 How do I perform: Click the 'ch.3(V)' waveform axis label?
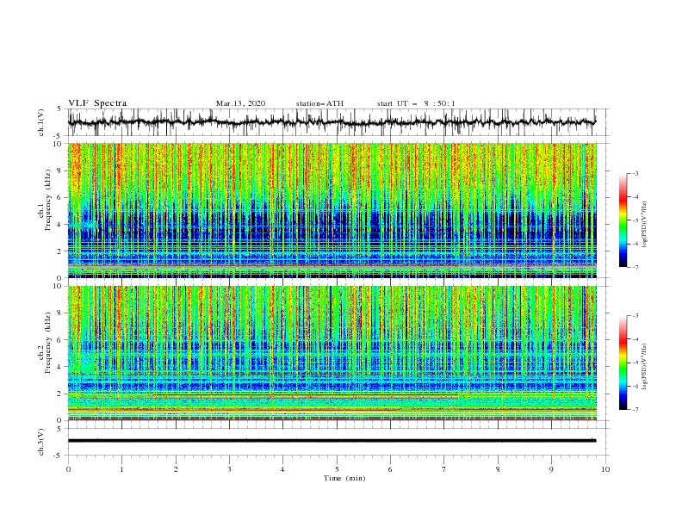[41, 442]
